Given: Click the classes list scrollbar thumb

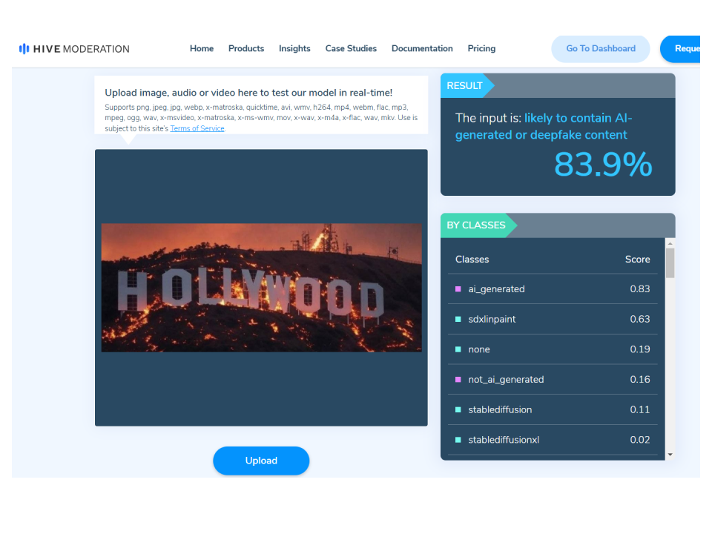Looking at the screenshot, I should click(x=670, y=263).
